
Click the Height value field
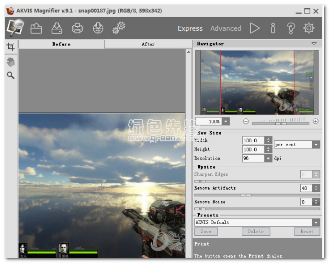point(253,149)
